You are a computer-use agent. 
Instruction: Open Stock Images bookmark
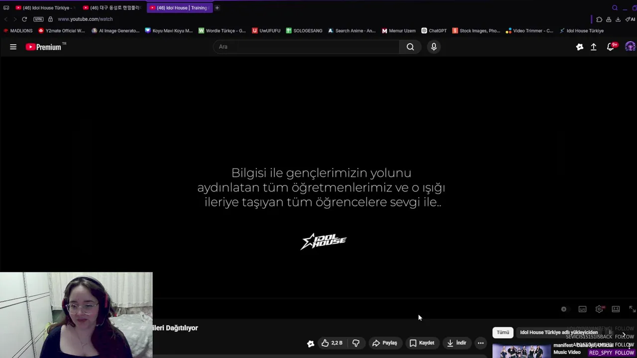(x=476, y=31)
